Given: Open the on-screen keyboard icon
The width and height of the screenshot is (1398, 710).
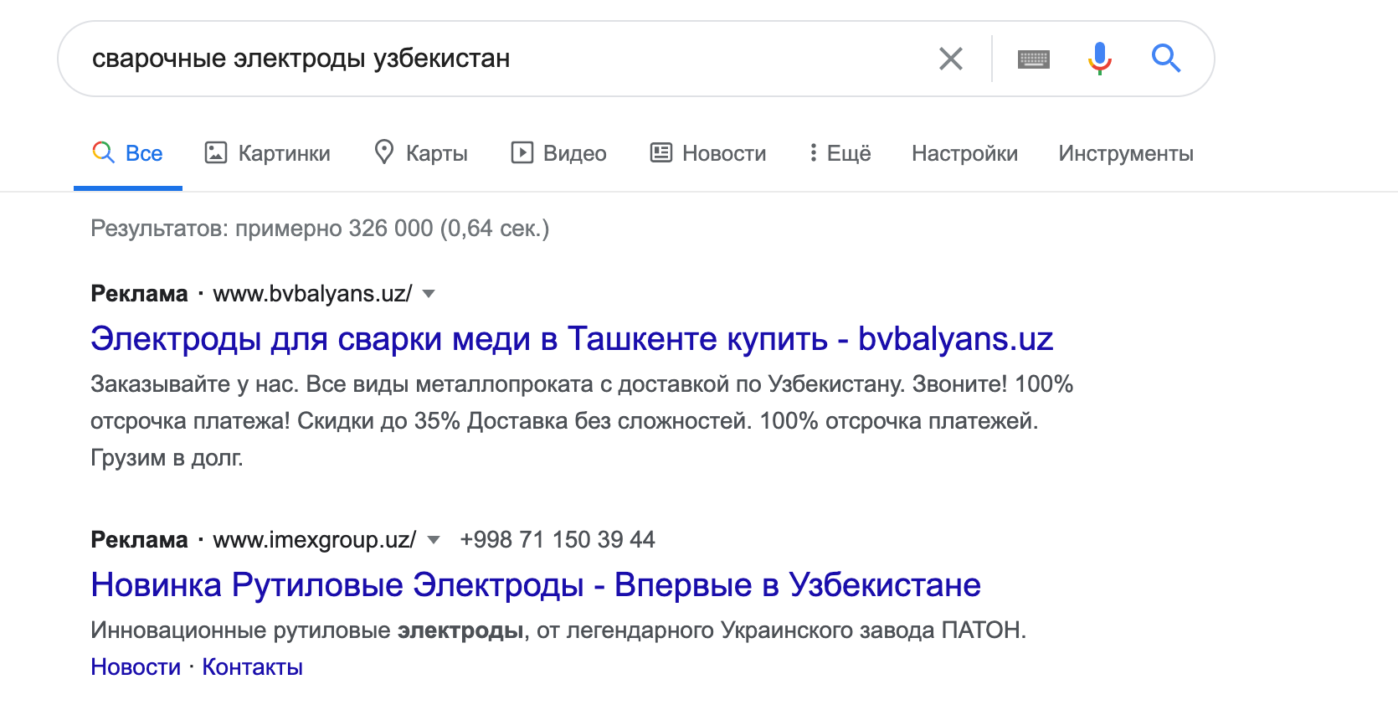Looking at the screenshot, I should (1033, 59).
